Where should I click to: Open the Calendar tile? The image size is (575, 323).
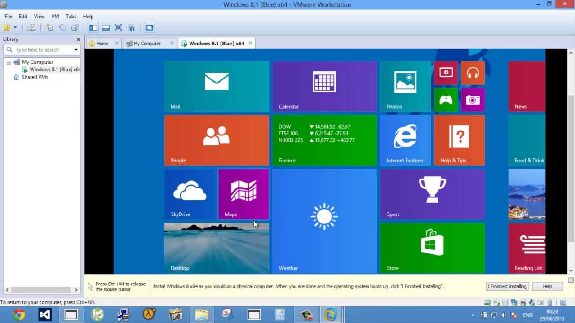point(324,86)
